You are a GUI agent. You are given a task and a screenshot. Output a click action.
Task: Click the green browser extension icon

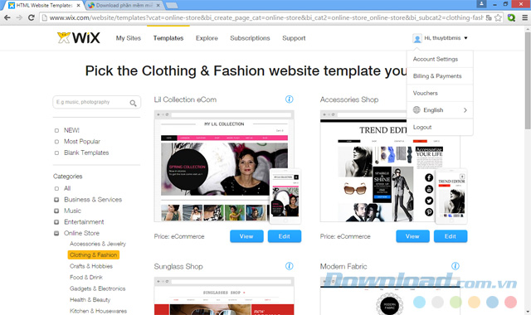pos(511,17)
